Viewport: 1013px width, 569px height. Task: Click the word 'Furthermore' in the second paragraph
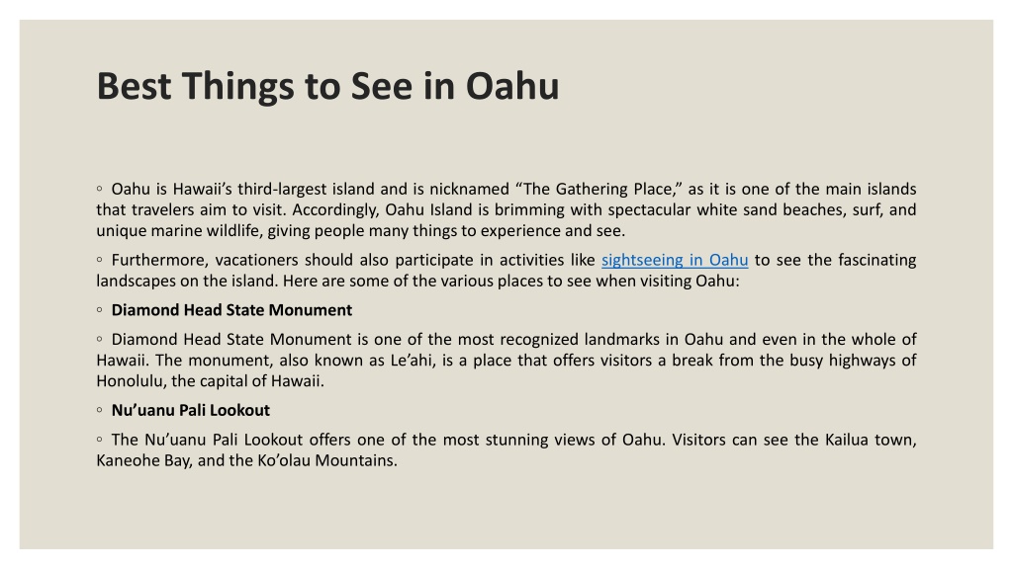pyautogui.click(x=159, y=260)
